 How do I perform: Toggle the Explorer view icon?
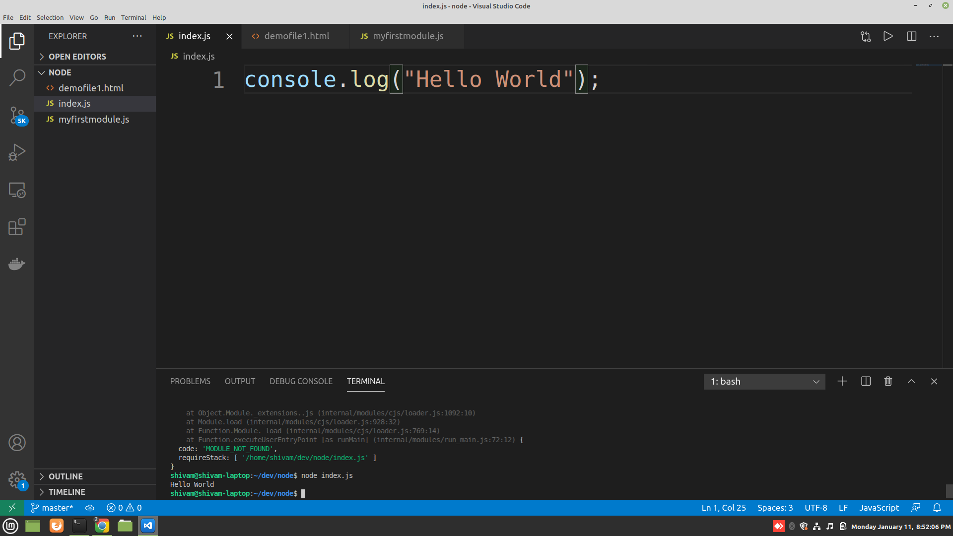click(17, 41)
